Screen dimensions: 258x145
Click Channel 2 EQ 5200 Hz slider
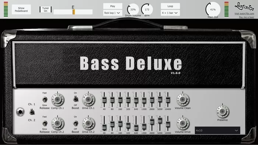(x=160, y=124)
